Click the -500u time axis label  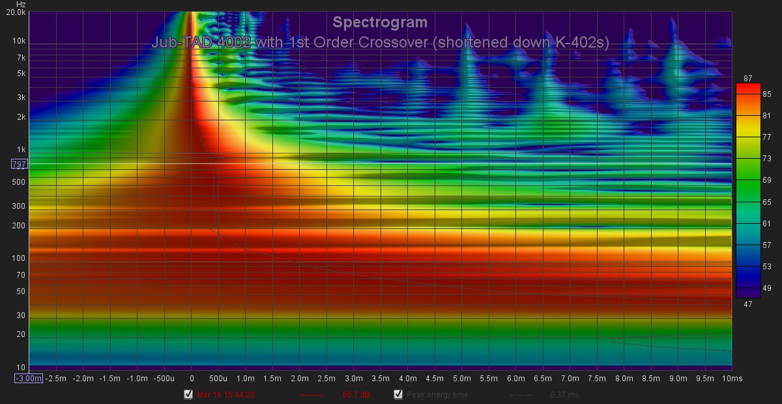[164, 378]
